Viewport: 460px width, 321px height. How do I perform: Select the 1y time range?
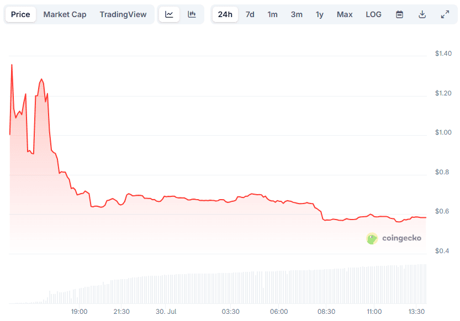319,14
